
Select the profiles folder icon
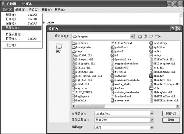[x=74, y=43]
